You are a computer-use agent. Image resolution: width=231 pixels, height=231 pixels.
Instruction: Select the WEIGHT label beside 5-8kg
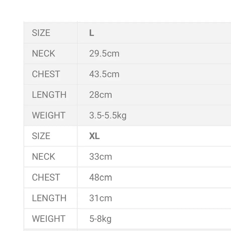pyautogui.click(x=49, y=219)
